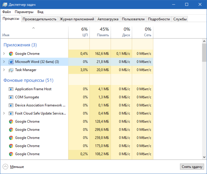Click the Device Association Framework icon

11,105
